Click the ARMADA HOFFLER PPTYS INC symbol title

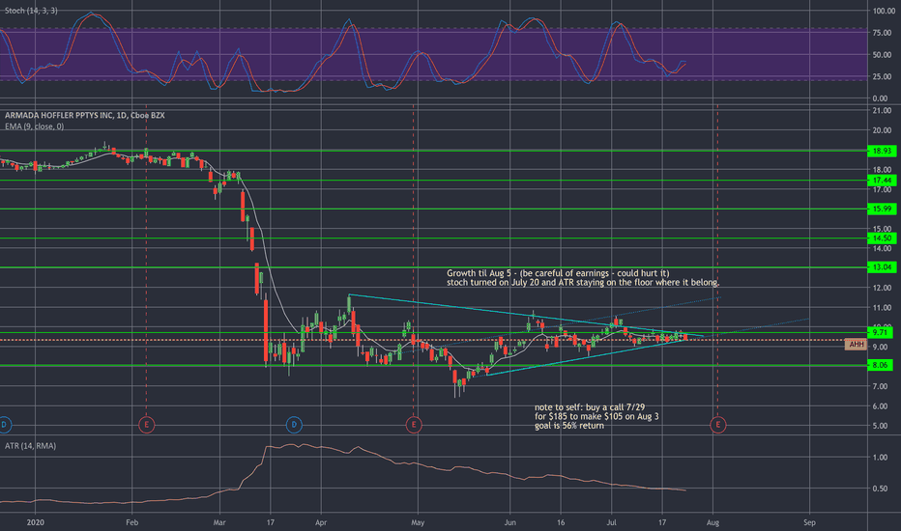click(x=59, y=116)
